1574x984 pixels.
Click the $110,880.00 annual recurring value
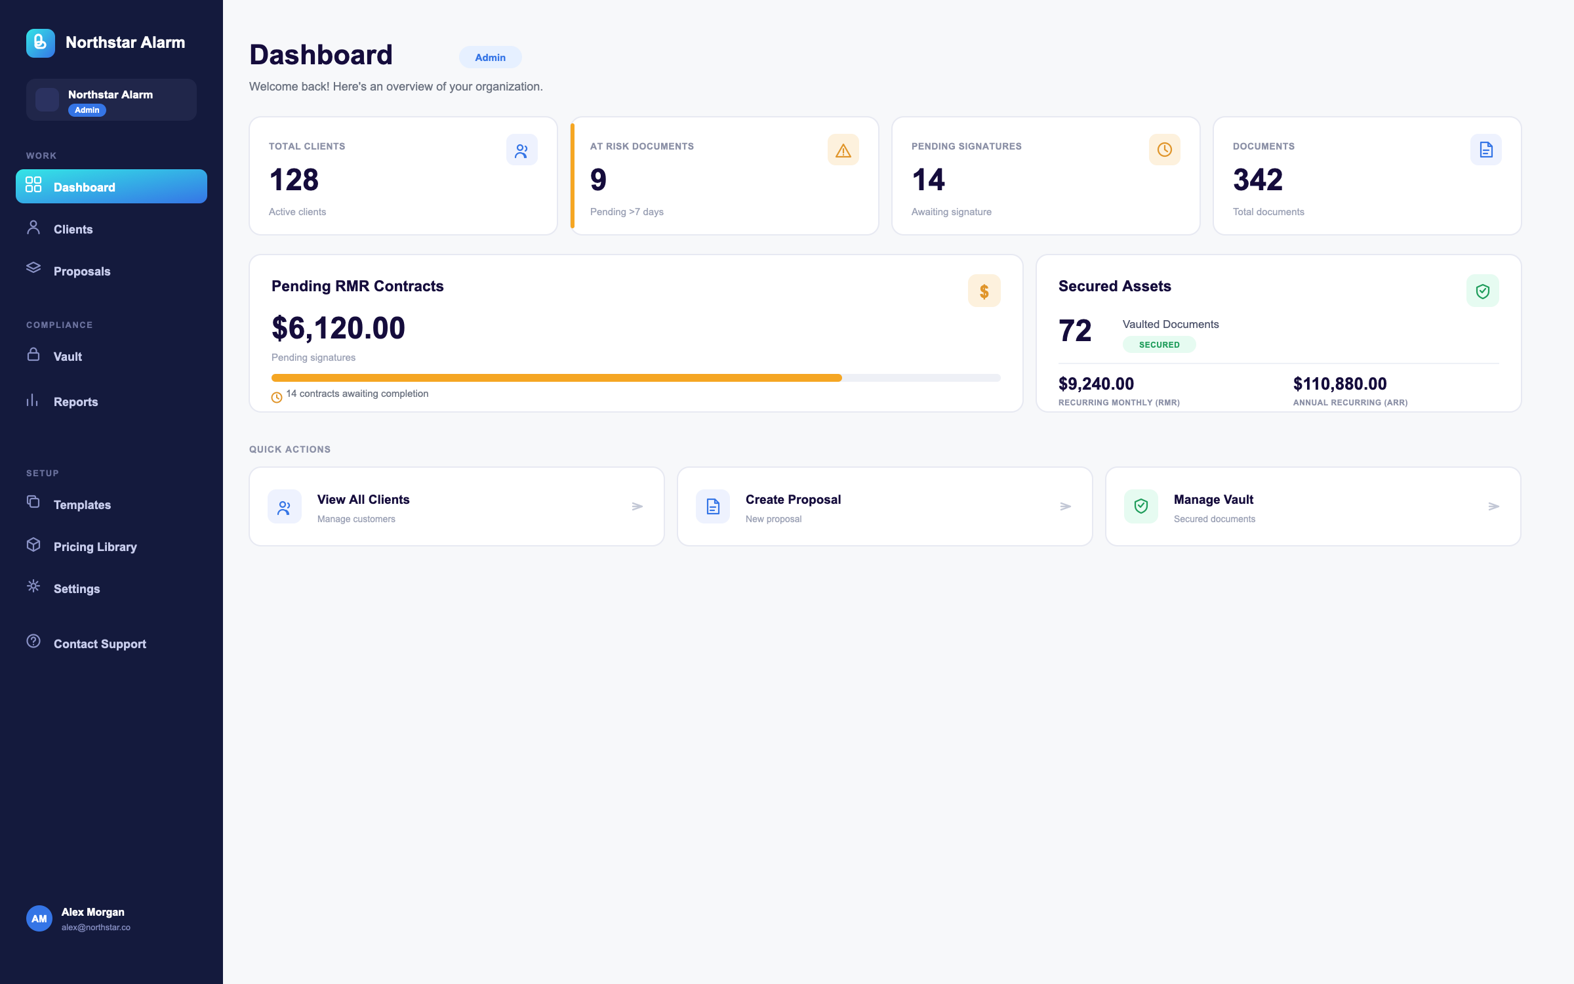pyautogui.click(x=1340, y=384)
